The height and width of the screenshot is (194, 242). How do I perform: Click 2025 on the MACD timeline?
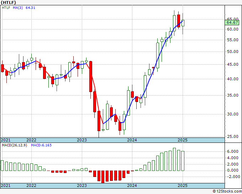(183, 185)
